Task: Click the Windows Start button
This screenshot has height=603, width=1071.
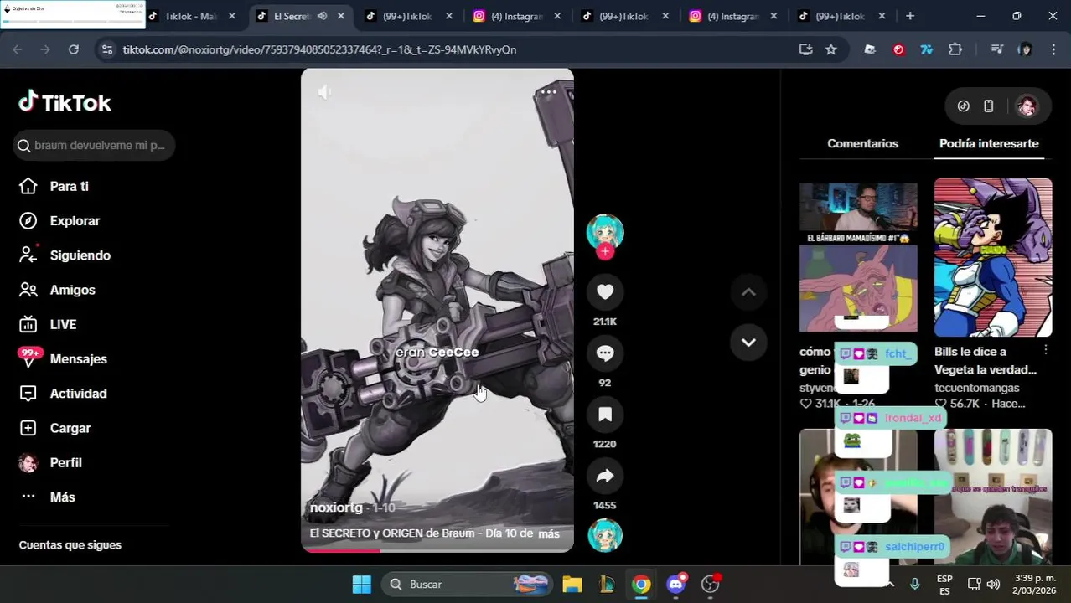Action: [x=362, y=584]
